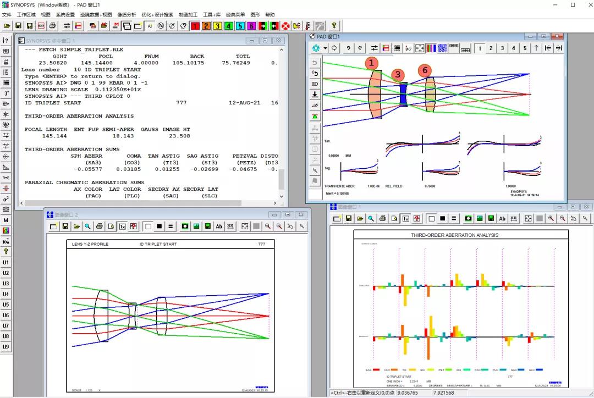Open the 制造加工 menu
The image size is (594, 398).
point(188,14)
